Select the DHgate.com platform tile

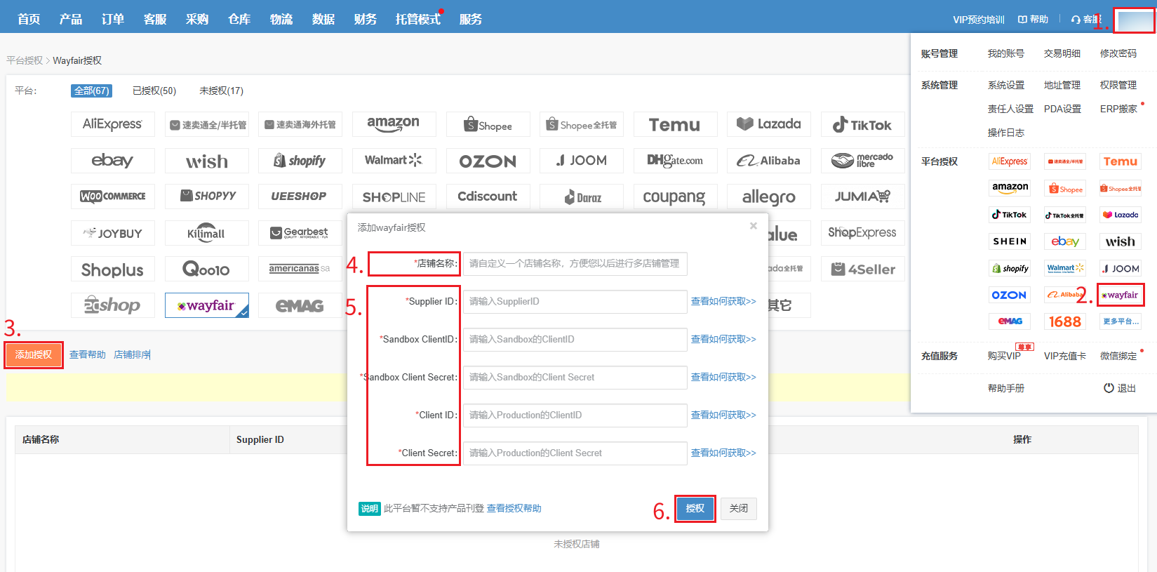click(675, 161)
